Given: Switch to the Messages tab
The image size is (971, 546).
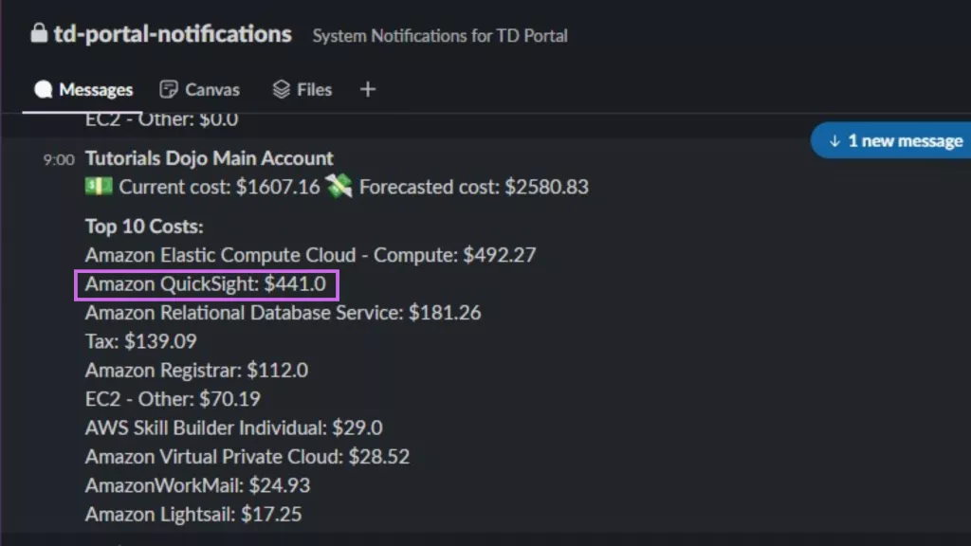Looking at the screenshot, I should (x=84, y=90).
